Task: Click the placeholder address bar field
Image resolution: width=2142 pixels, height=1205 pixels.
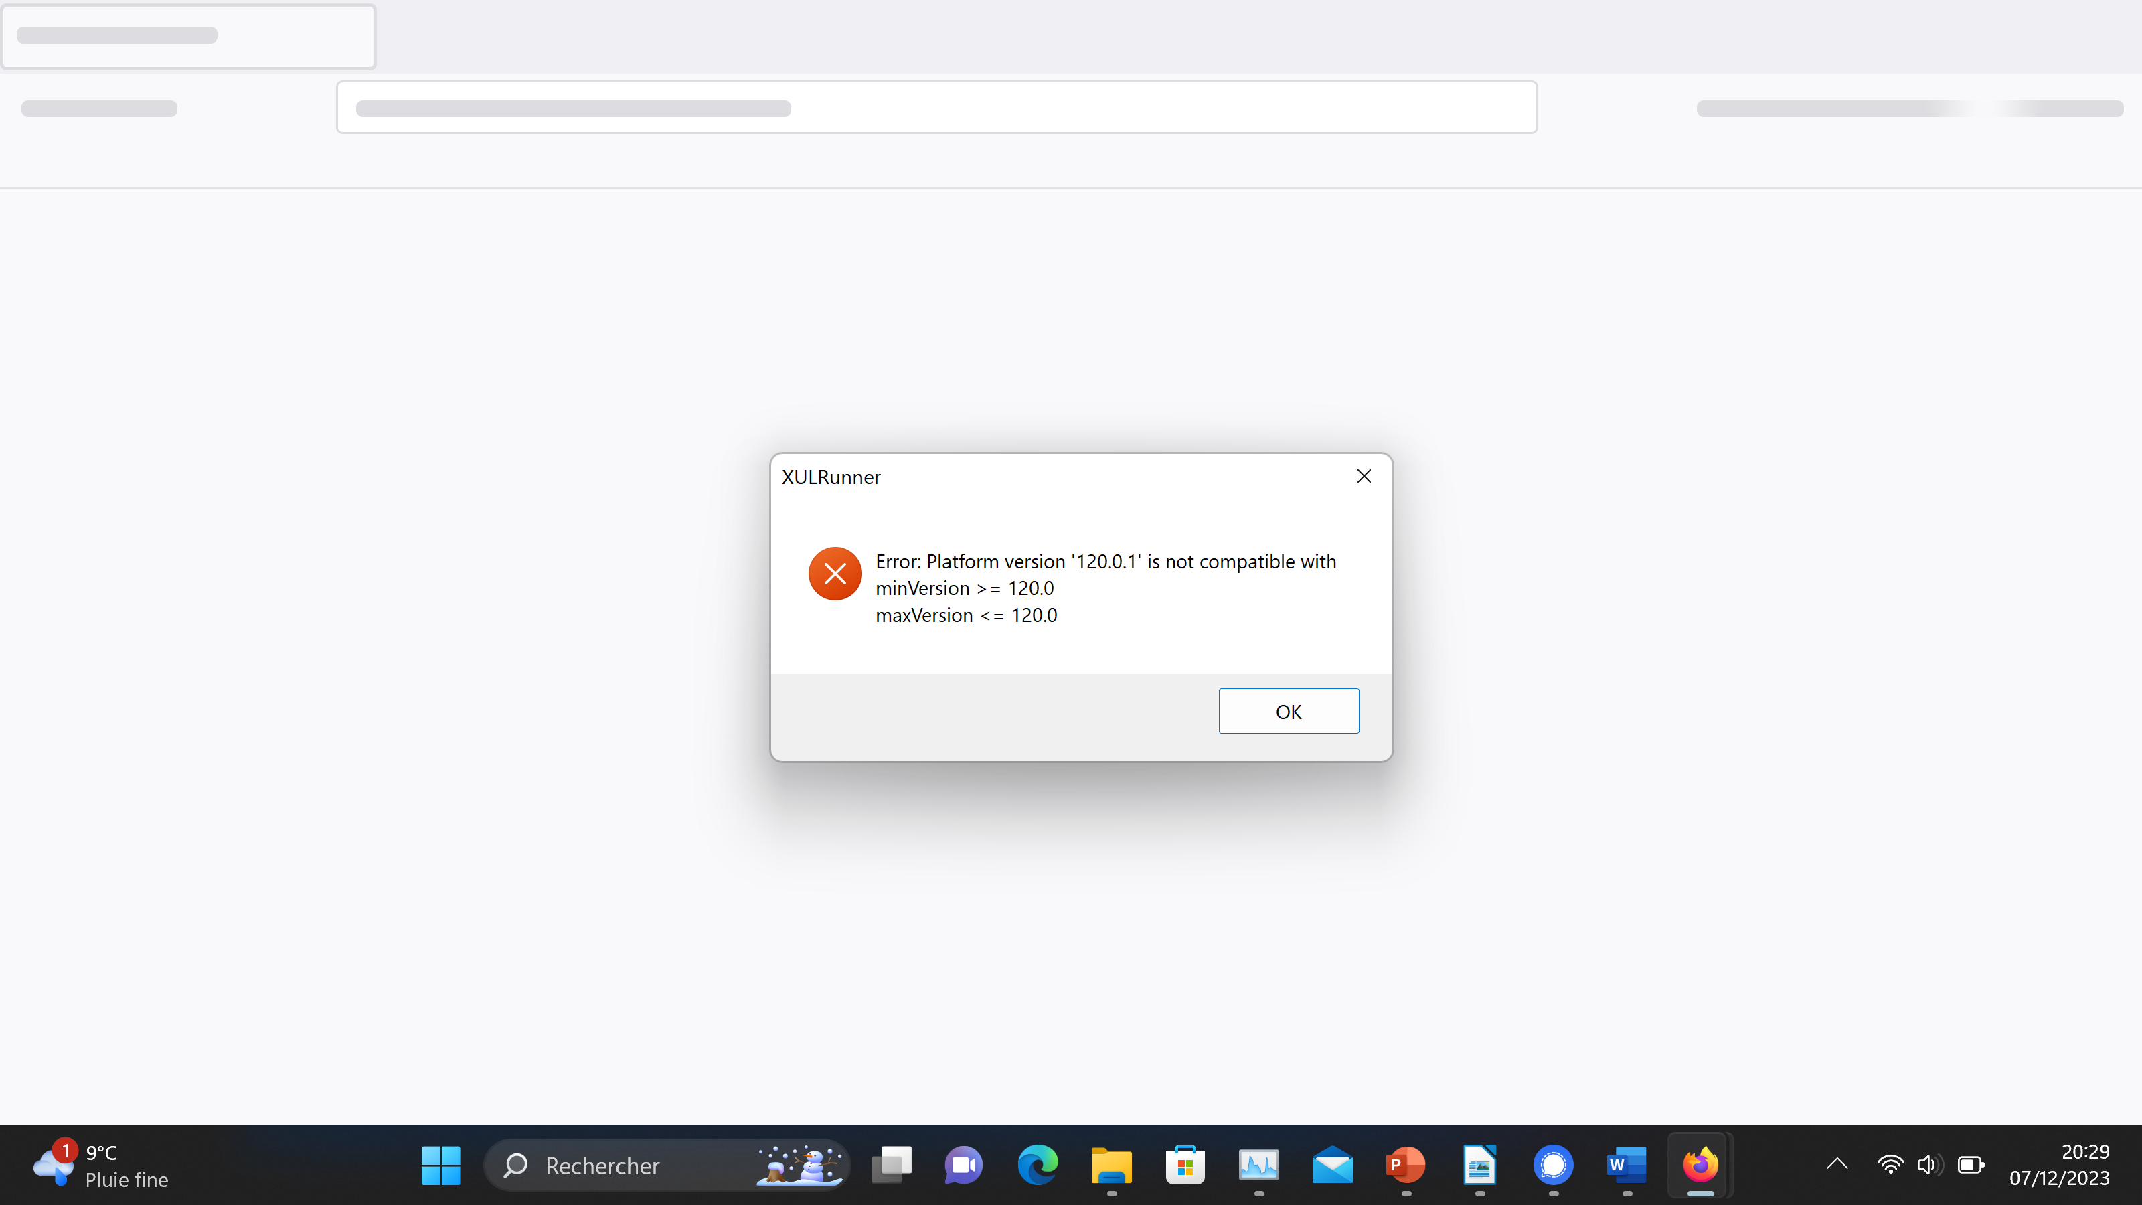Action: click(x=936, y=107)
